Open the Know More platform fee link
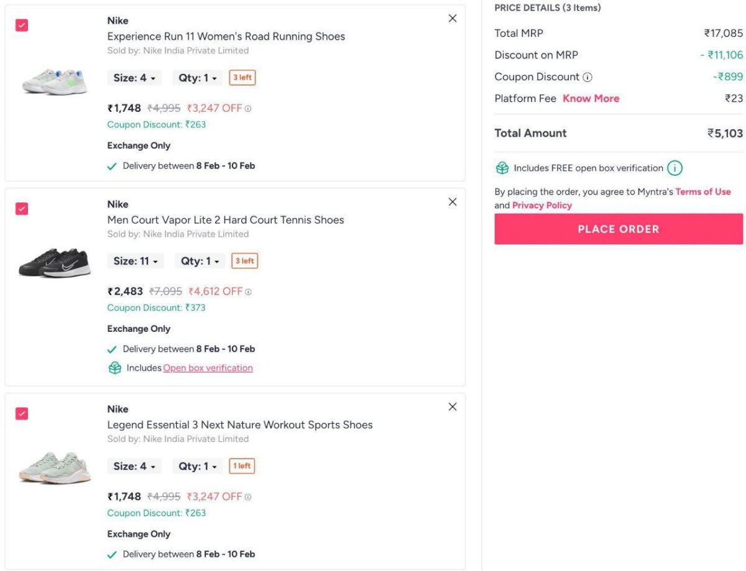The height and width of the screenshot is (571, 746). (591, 99)
